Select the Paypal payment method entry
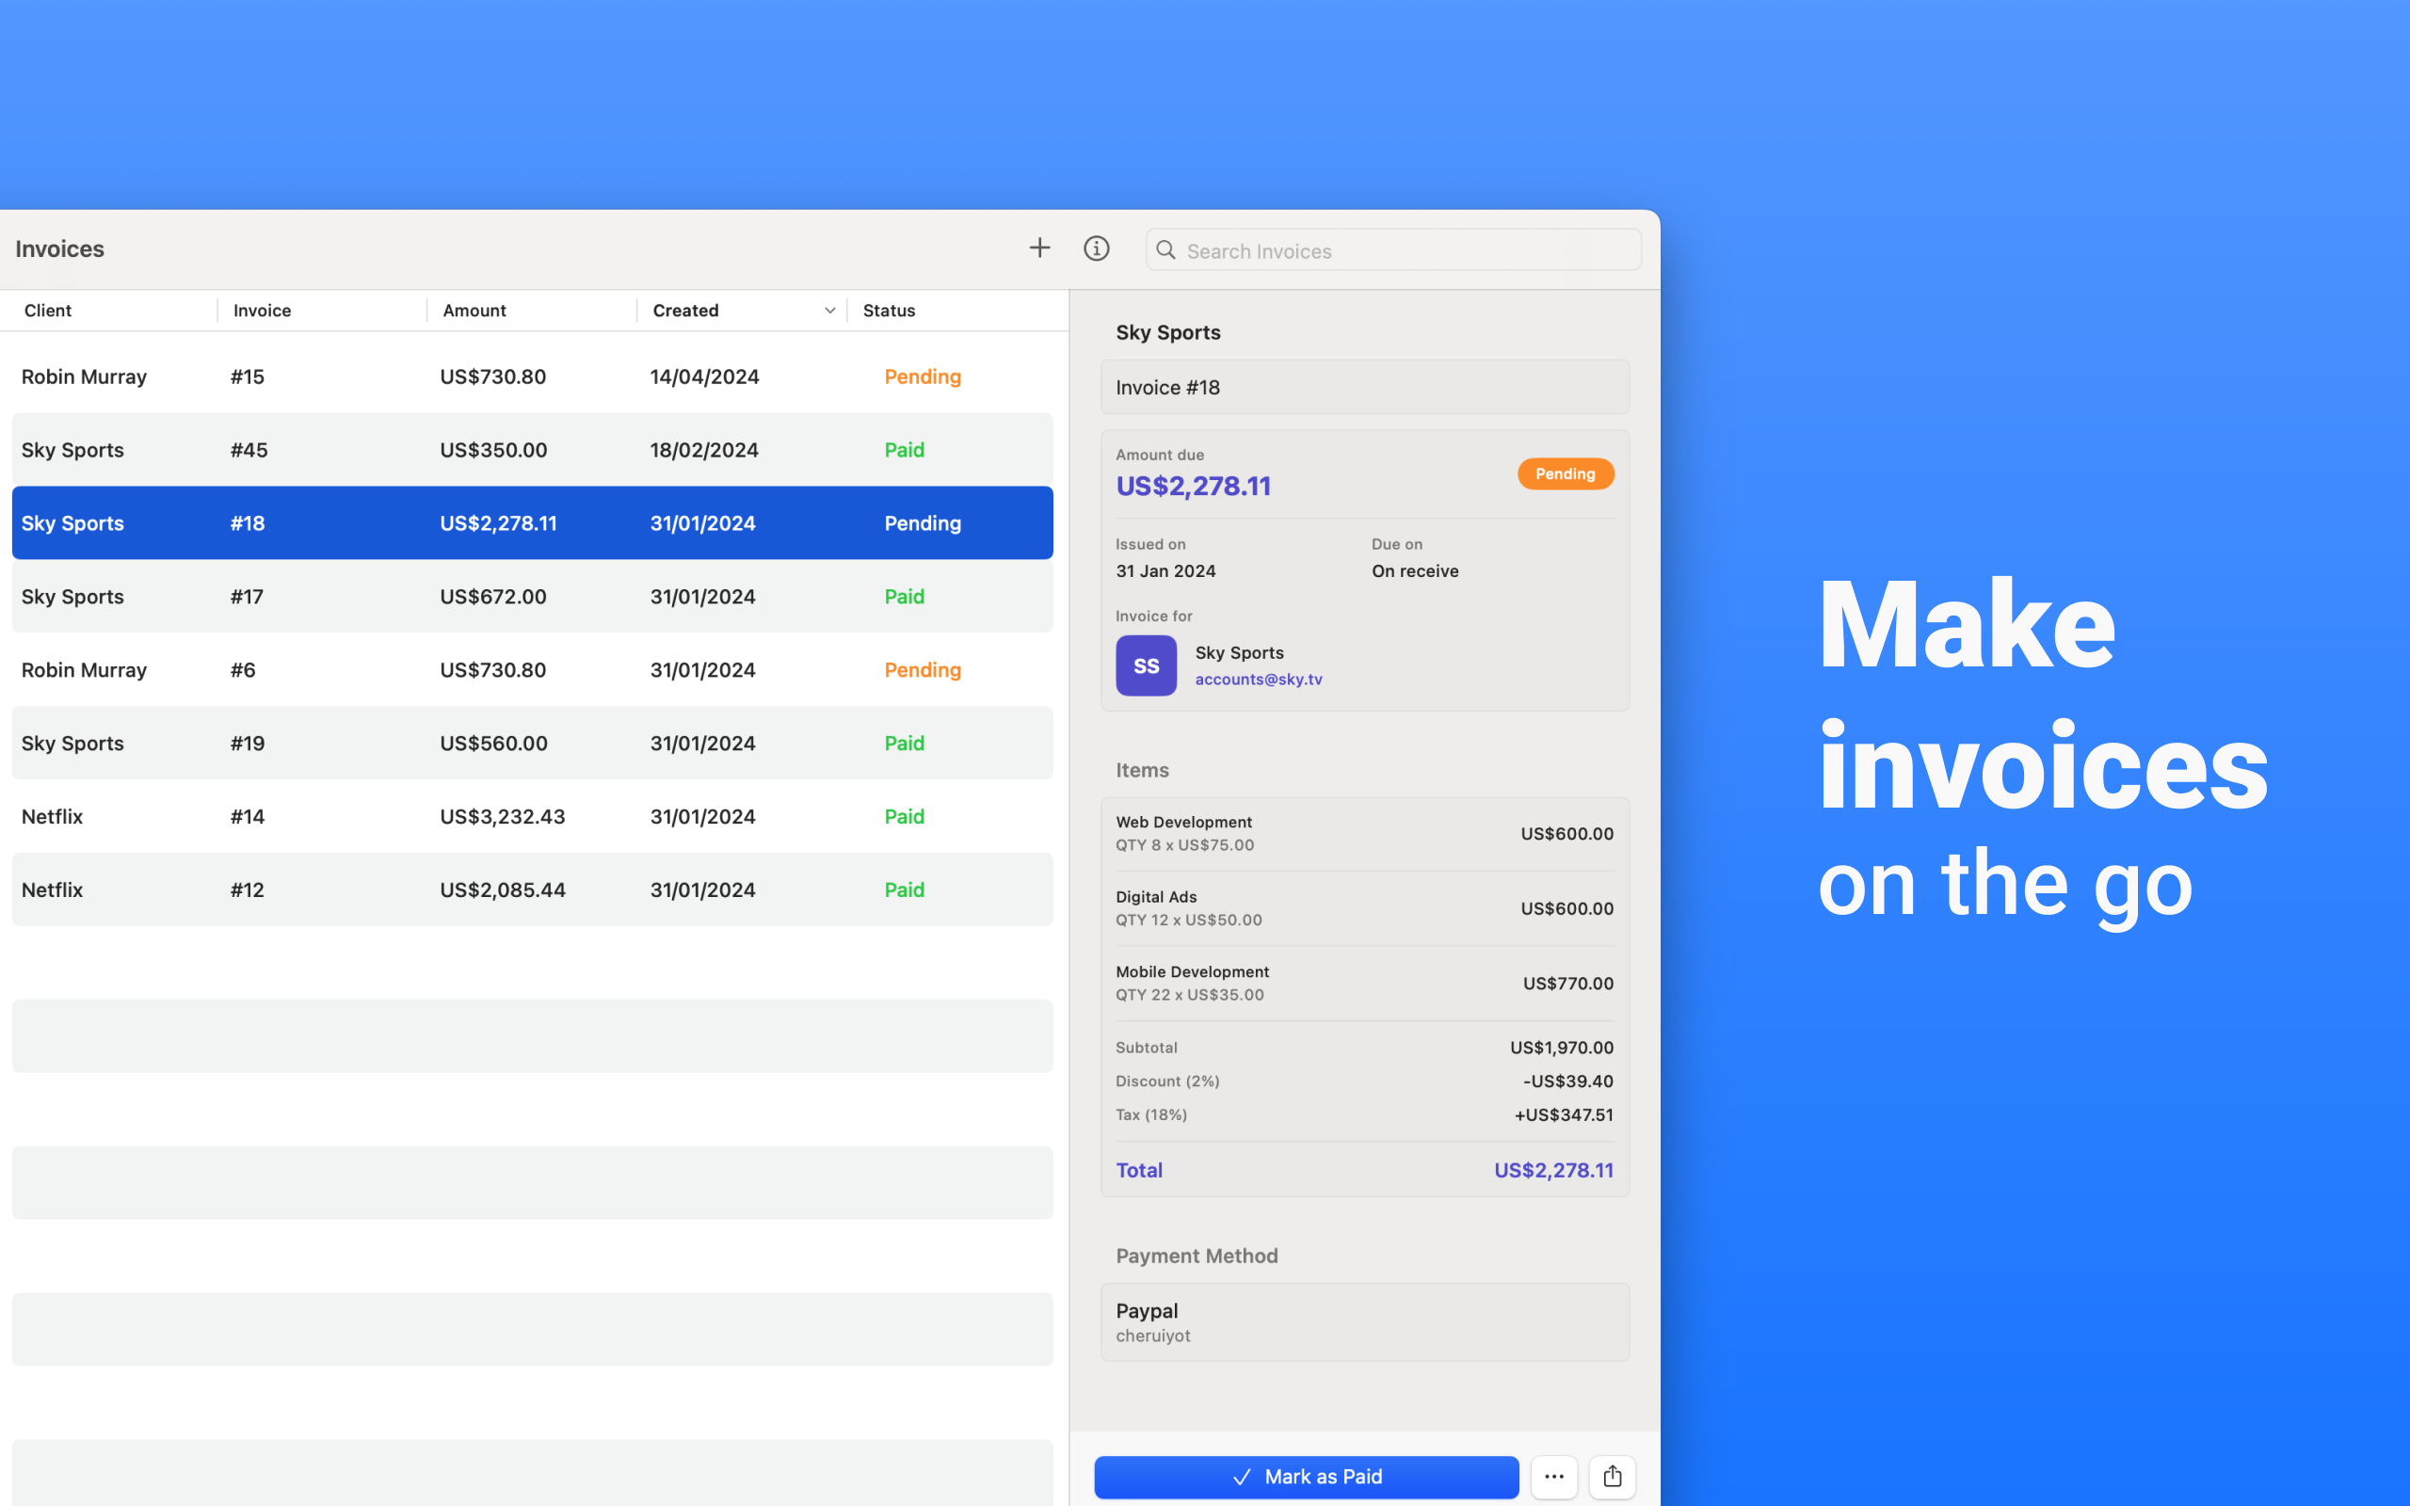This screenshot has height=1506, width=2410. [1364, 1322]
